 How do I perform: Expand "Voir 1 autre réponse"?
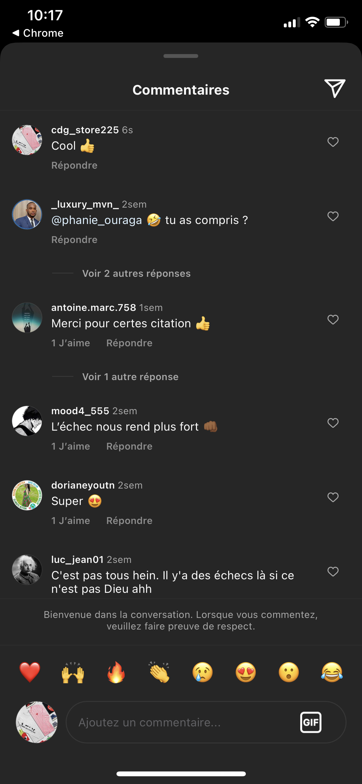click(130, 377)
